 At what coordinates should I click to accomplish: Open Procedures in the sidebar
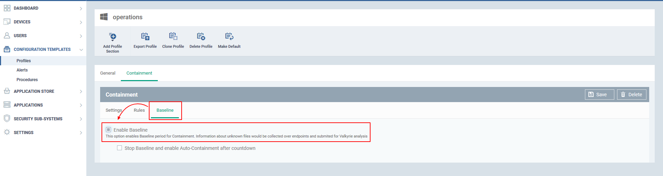click(x=27, y=80)
